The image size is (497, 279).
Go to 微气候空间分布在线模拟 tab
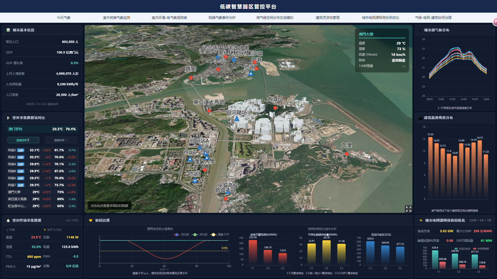tap(275, 18)
